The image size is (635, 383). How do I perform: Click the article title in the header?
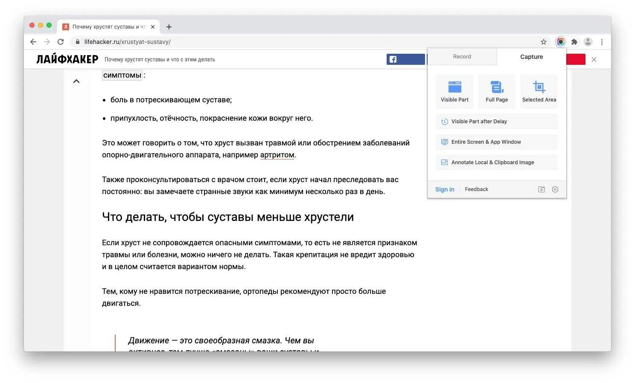(x=160, y=60)
